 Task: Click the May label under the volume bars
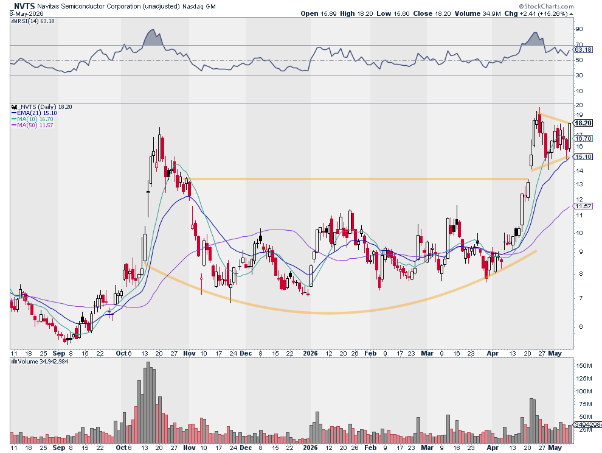pos(555,448)
